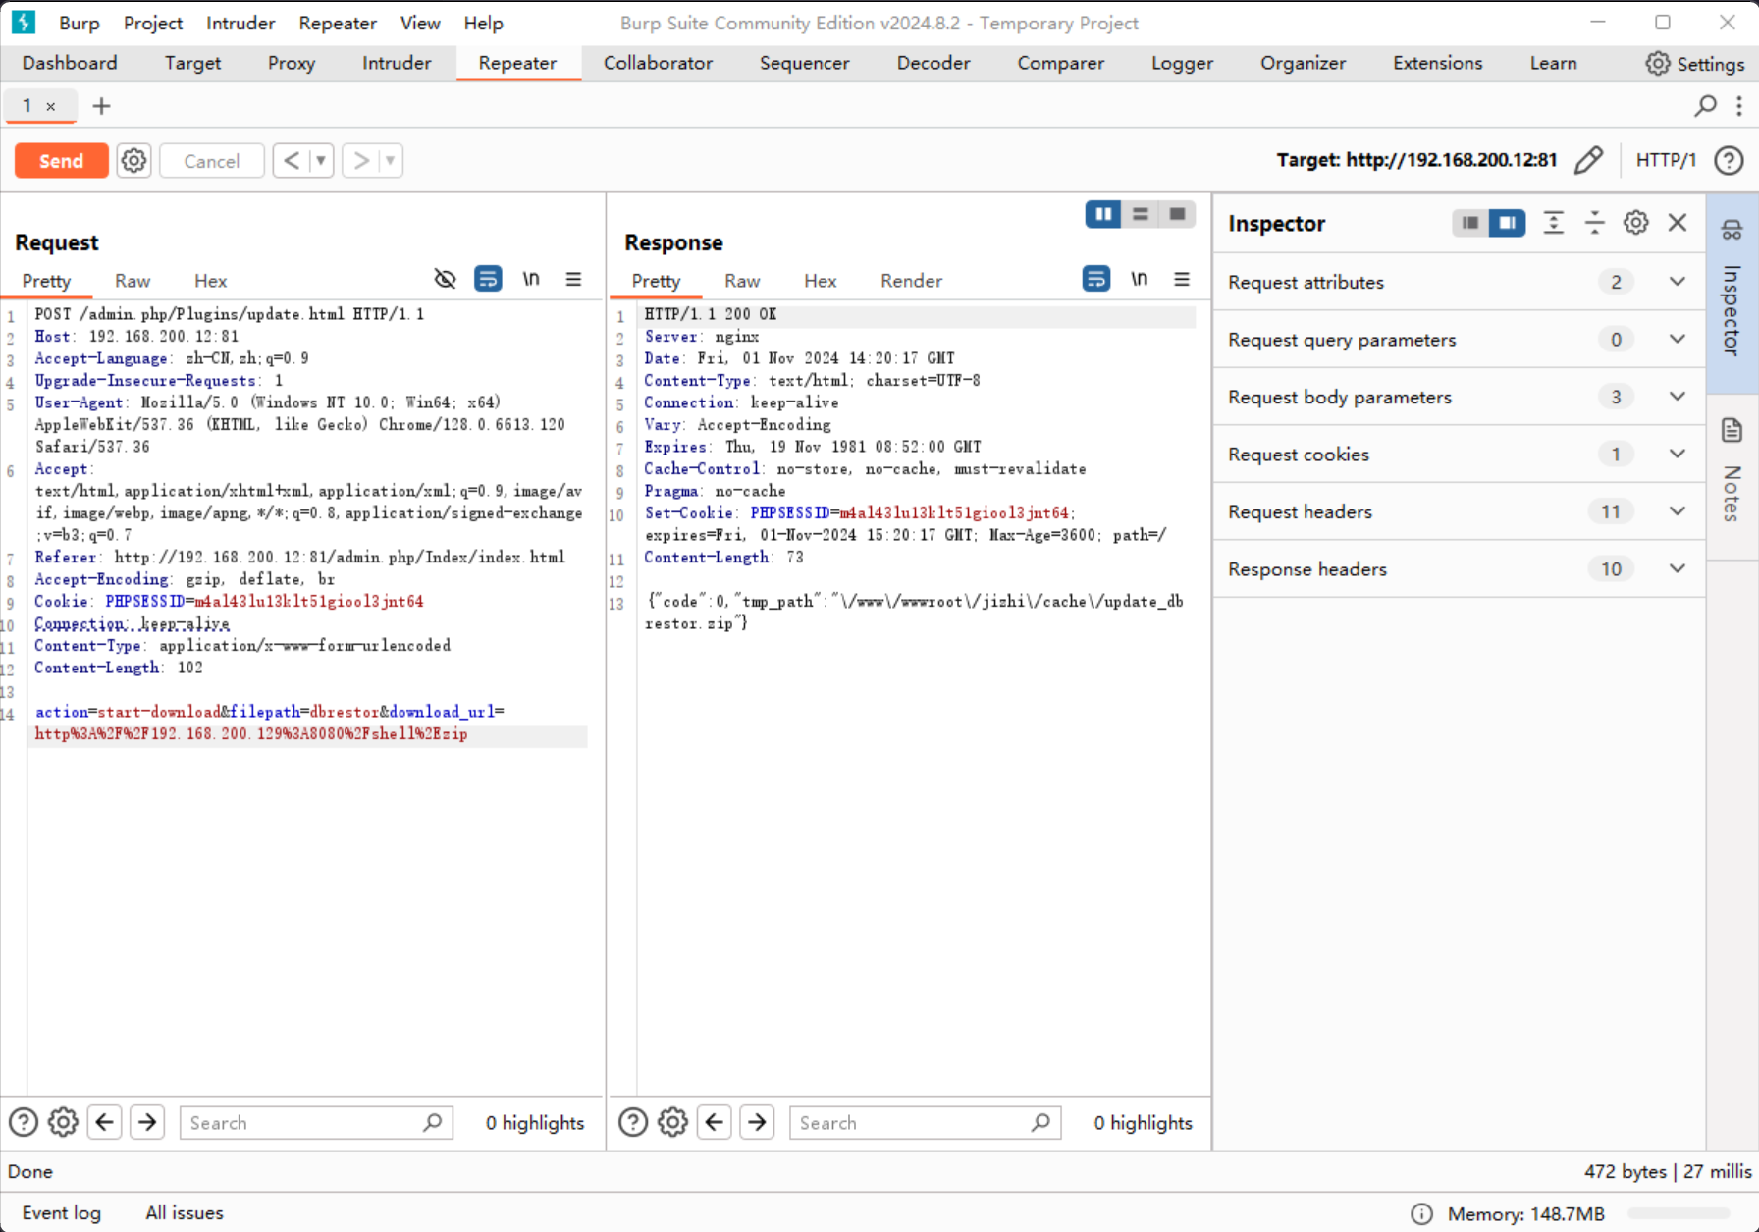Screen dimensions: 1759x1232
Task: Dock Inspector layout to right option
Action: 1507,223
